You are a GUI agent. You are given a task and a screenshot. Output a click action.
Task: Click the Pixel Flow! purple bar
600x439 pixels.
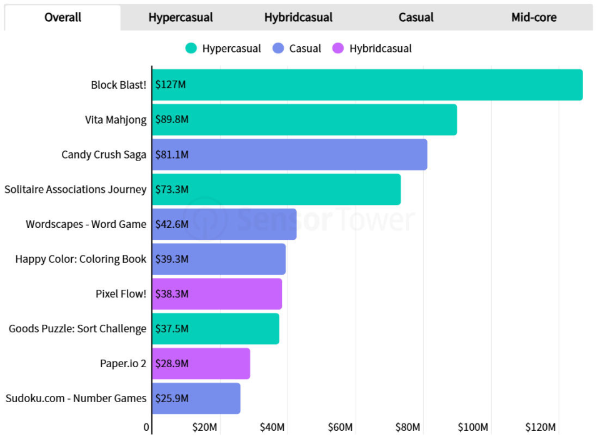click(217, 293)
